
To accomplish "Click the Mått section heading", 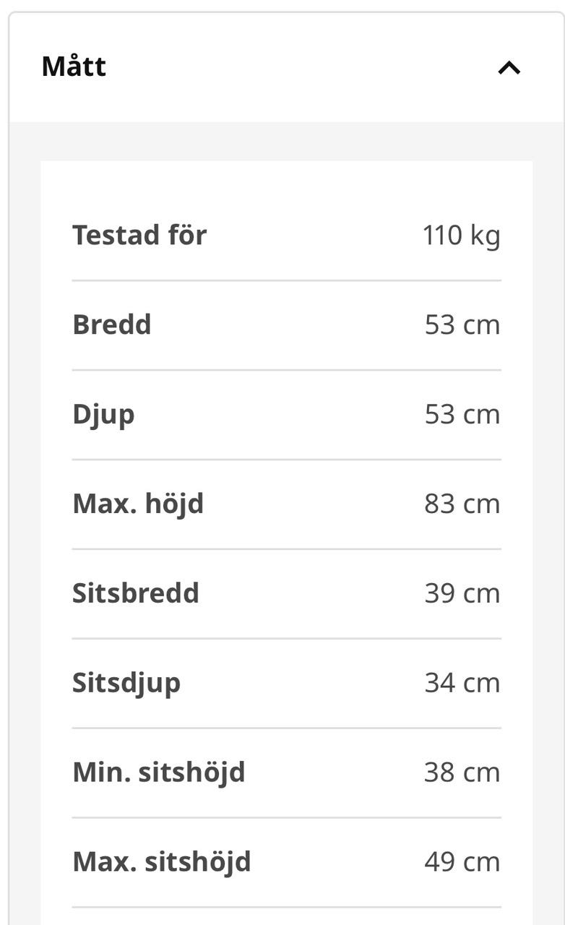I will [x=74, y=66].
